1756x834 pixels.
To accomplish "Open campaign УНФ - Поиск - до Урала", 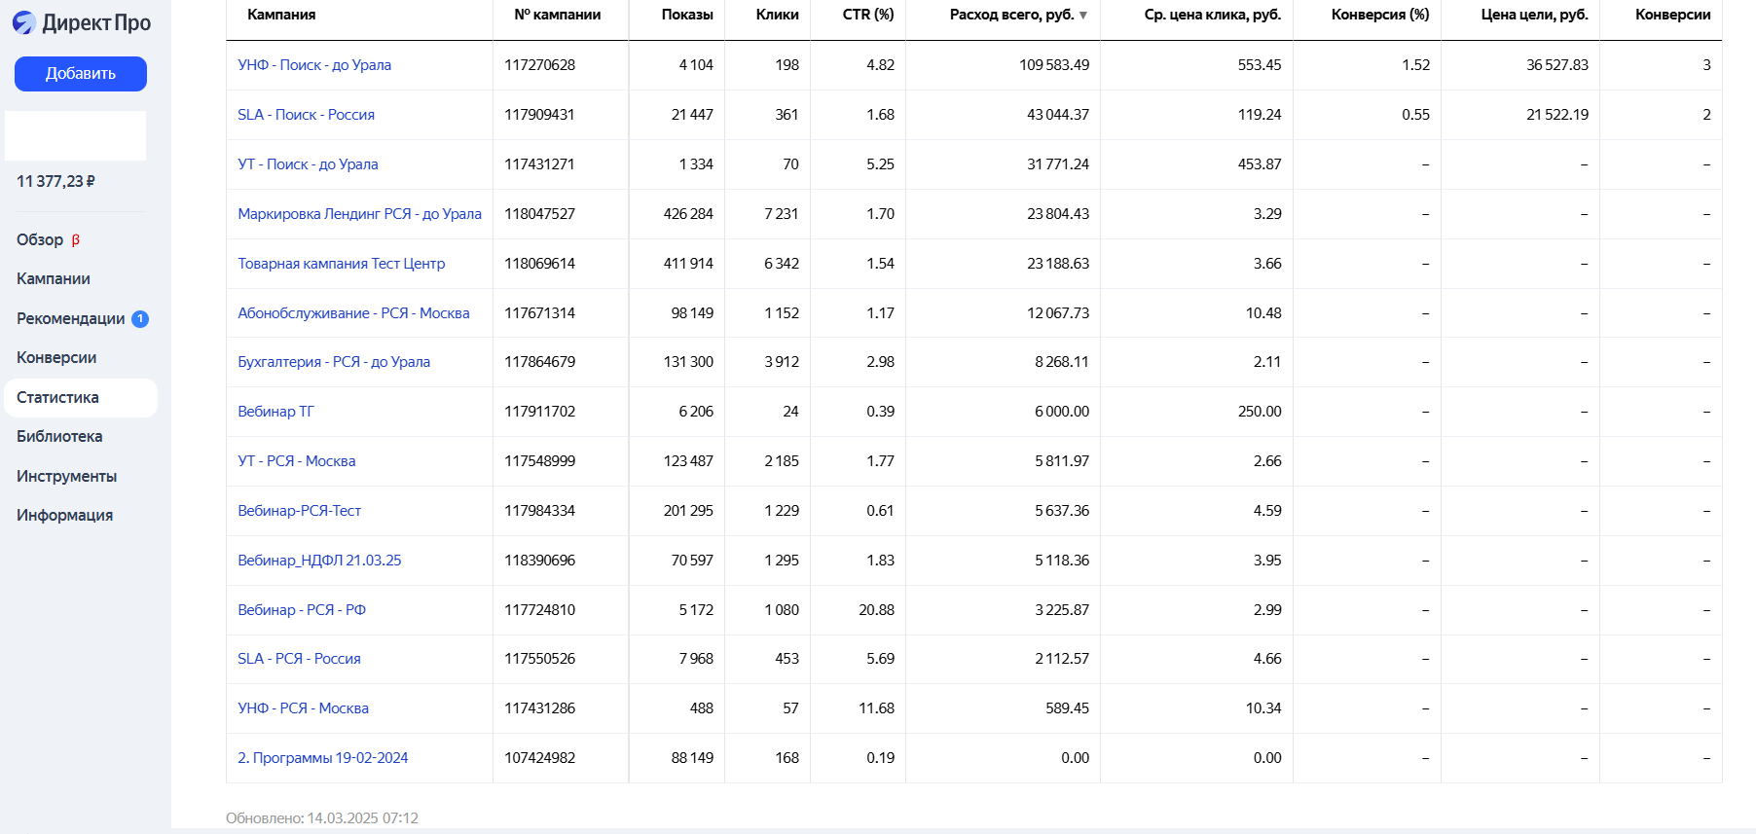I will pyautogui.click(x=314, y=65).
